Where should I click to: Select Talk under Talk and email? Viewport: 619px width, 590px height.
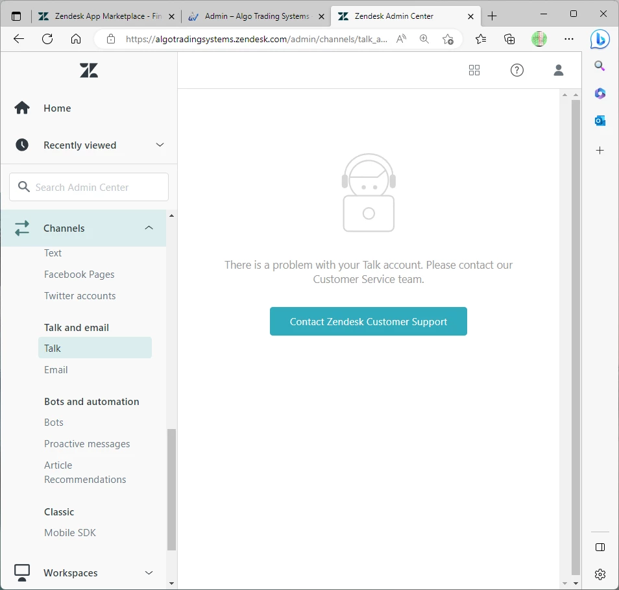point(95,348)
